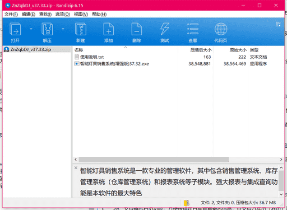
Task: Click the Add files (添加) icon
Action: pyautogui.click(x=109, y=29)
